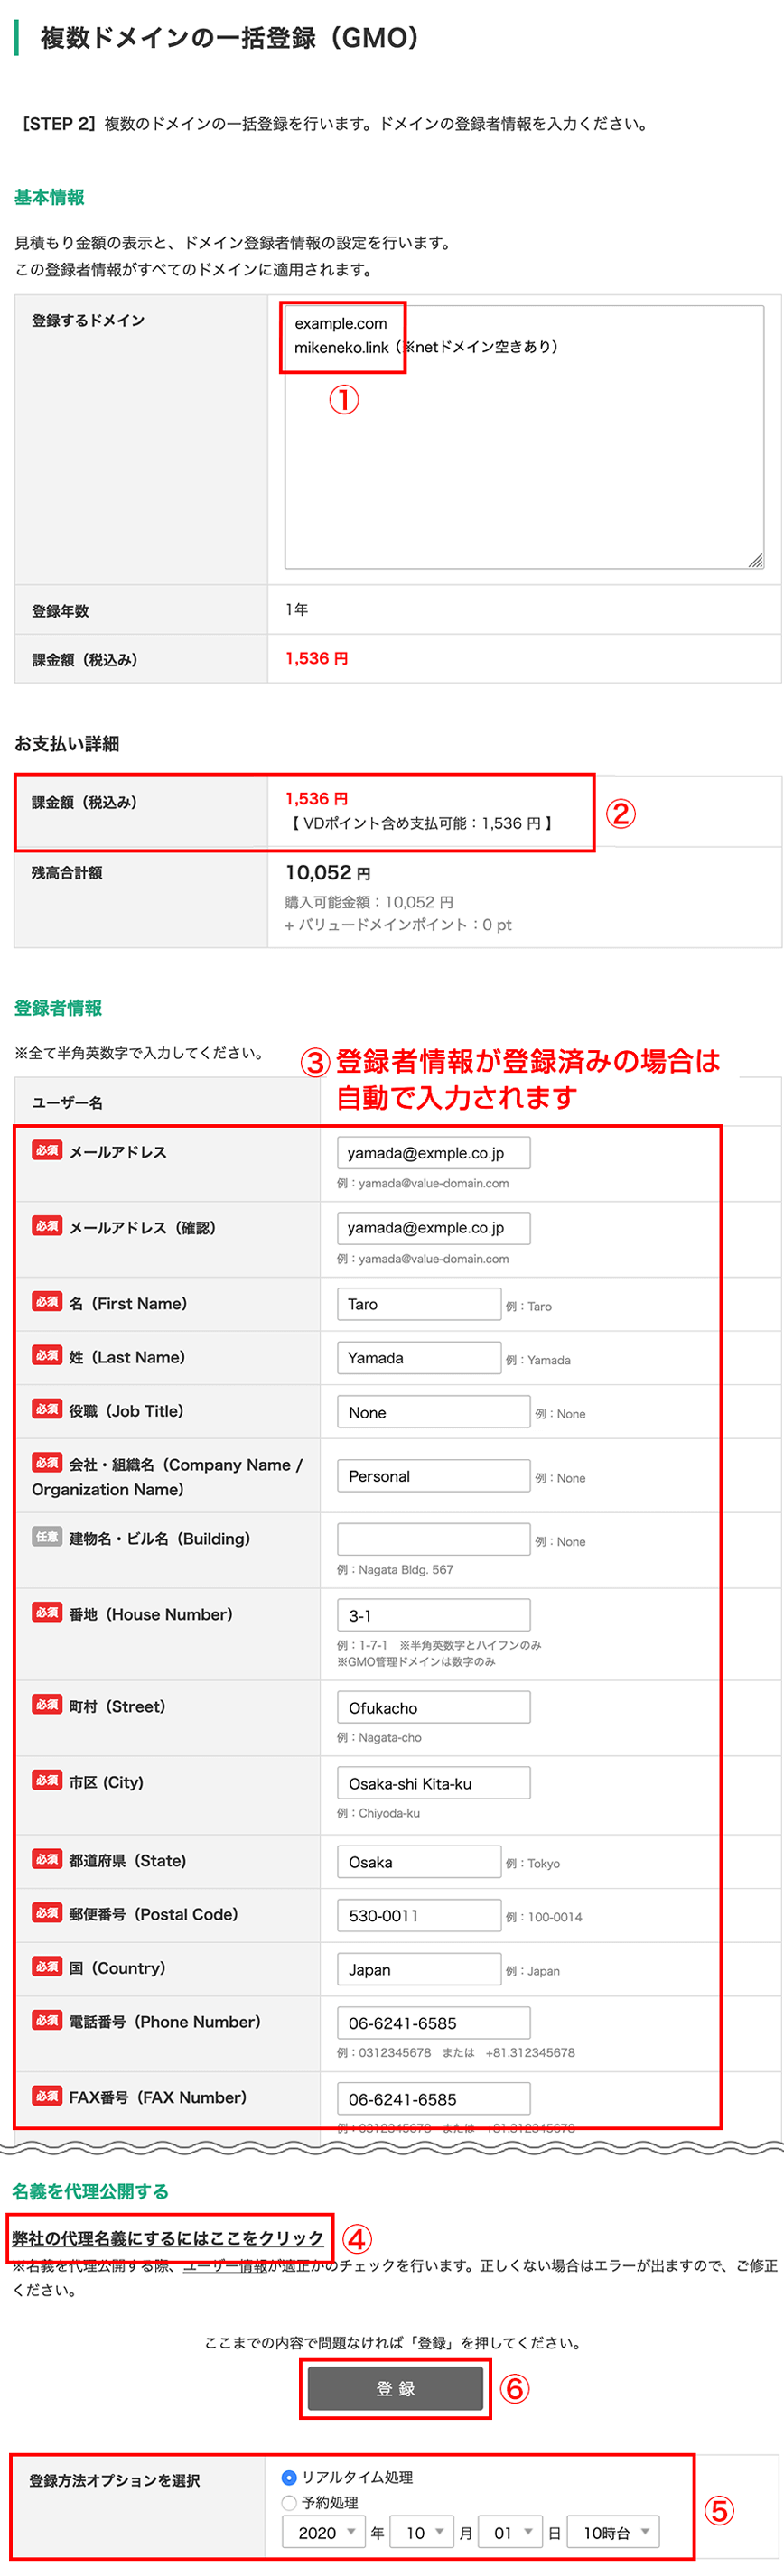
Task: Click the hint text 例：Nagata Bldg. 567
Action: pos(395,1570)
